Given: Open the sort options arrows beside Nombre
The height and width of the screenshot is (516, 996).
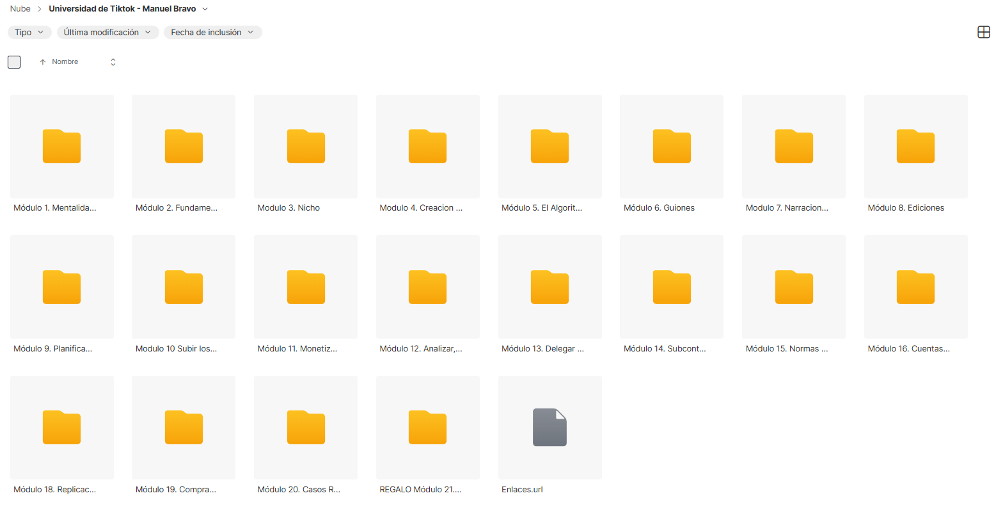Looking at the screenshot, I should pos(113,62).
